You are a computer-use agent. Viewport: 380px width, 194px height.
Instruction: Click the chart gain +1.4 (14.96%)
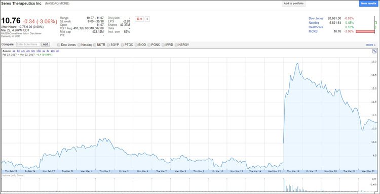45,55
